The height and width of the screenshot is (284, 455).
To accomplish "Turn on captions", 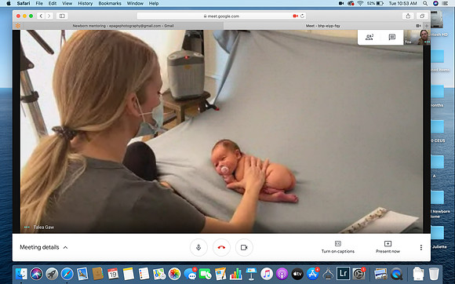I will click(338, 247).
